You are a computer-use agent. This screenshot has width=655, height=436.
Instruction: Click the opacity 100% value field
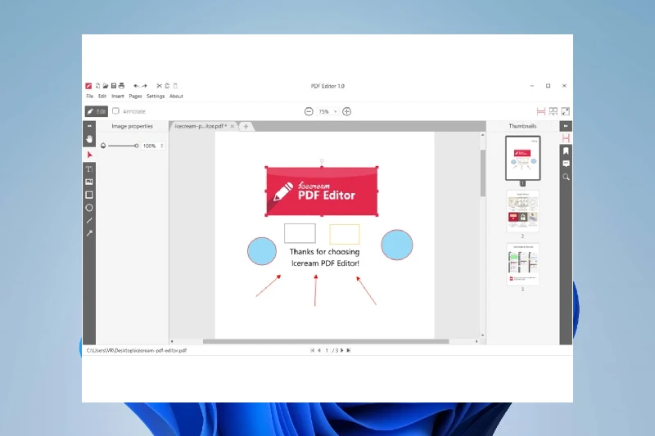pos(150,146)
